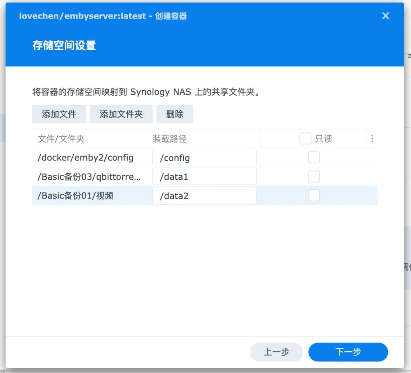Enable the 只读 header checkbox for all rows
The image size is (411, 373).
click(x=305, y=138)
